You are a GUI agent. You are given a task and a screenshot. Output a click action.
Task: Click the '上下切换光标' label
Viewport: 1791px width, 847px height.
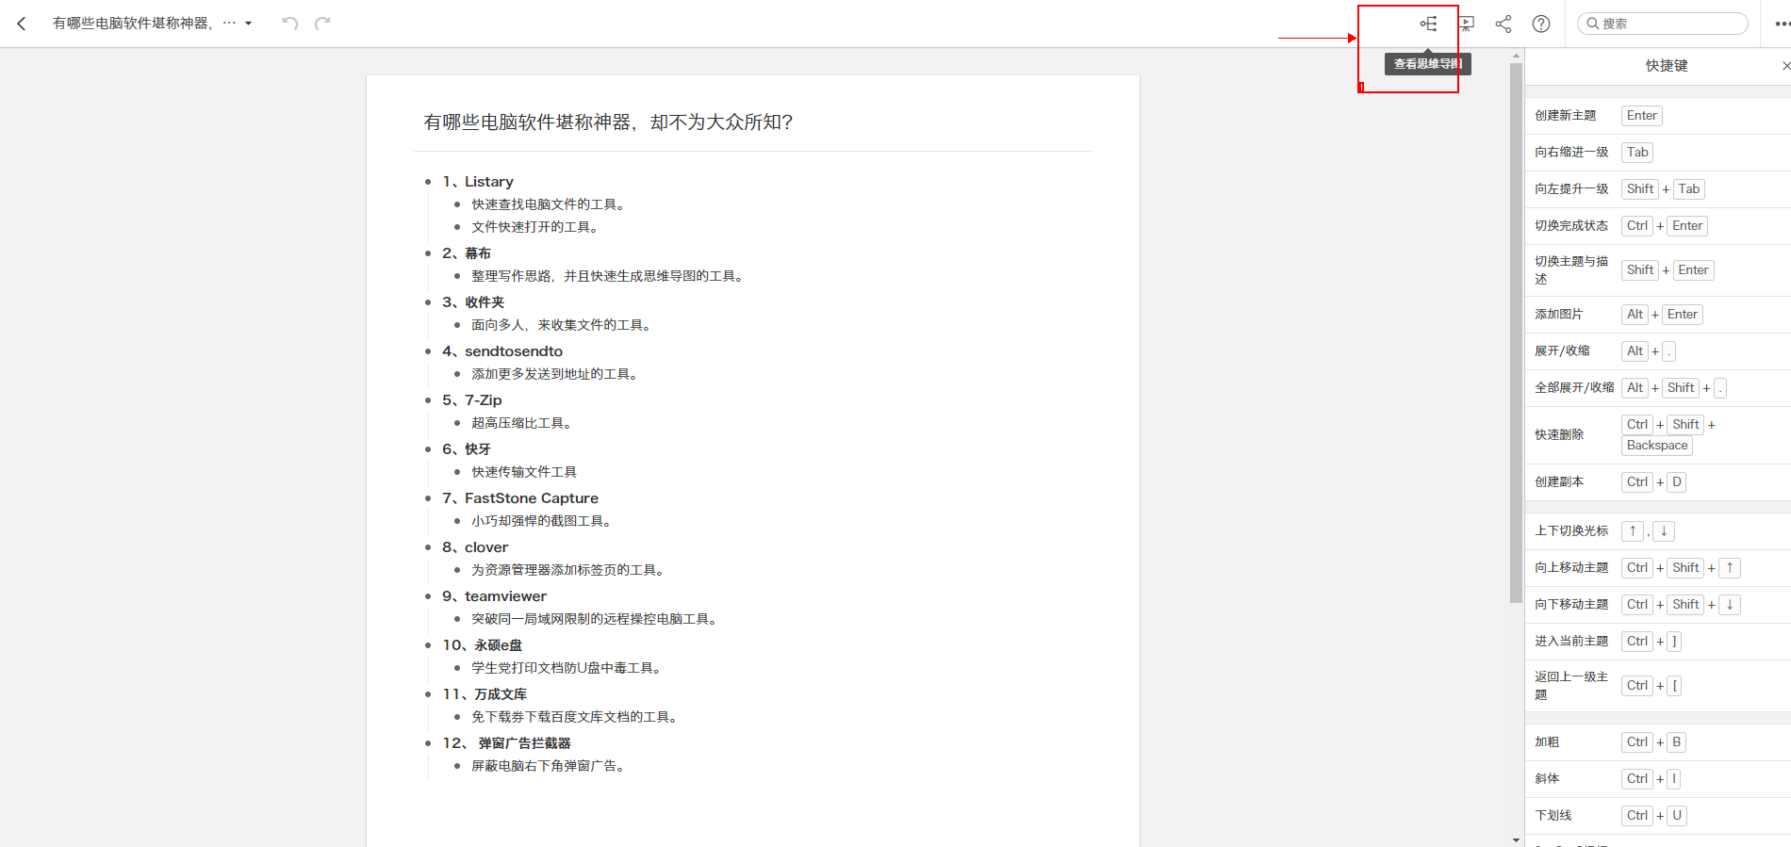tap(1571, 531)
